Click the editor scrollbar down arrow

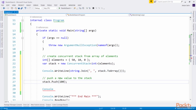click(190, 100)
